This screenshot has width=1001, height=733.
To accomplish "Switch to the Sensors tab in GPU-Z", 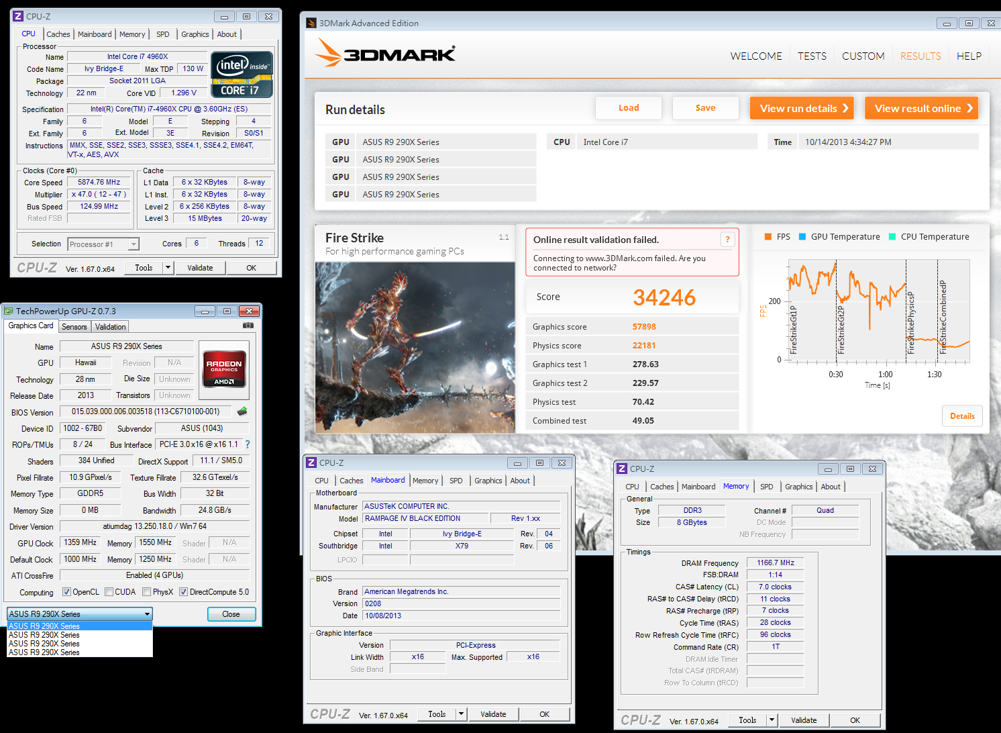I will coord(74,326).
